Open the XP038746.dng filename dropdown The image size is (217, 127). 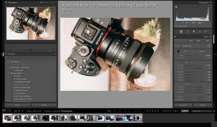[x=67, y=111]
